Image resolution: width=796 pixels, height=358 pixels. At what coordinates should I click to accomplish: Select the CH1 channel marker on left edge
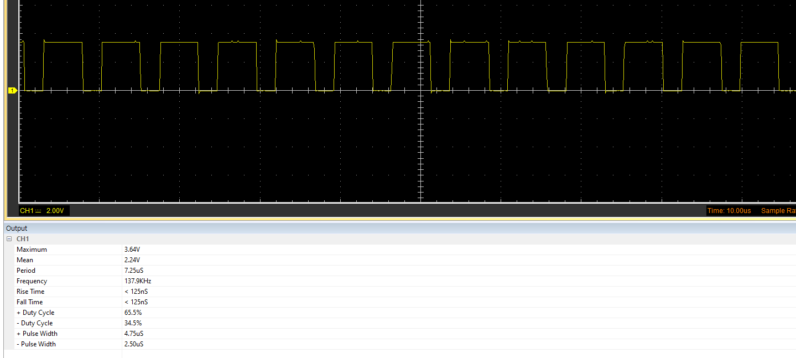[12, 90]
